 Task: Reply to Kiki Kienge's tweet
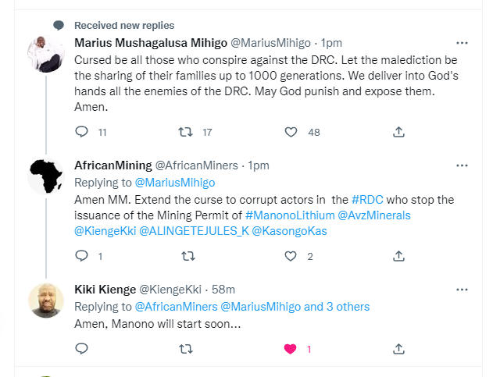81,349
